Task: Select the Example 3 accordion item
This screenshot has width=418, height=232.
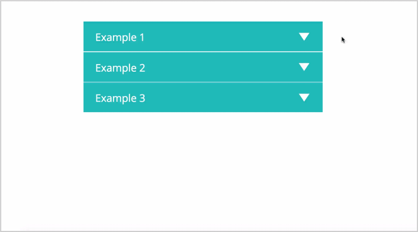Action: pos(203,97)
